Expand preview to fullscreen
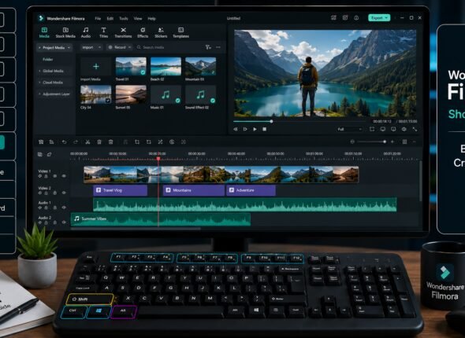The height and width of the screenshot is (338, 465). 415,129
